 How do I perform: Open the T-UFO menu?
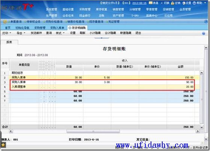coord(135,16)
